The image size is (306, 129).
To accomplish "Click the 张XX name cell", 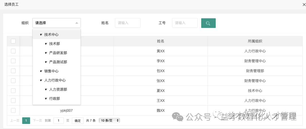I will (161, 81).
